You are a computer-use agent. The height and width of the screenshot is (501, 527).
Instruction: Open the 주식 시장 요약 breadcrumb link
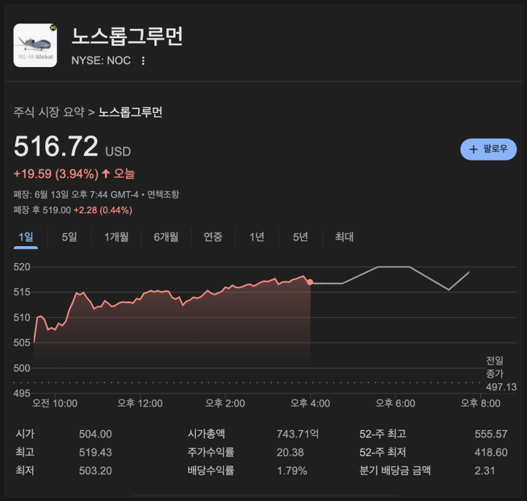(49, 112)
